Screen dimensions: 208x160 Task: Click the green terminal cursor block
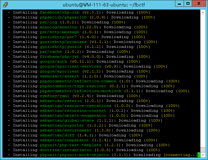[199, 155]
